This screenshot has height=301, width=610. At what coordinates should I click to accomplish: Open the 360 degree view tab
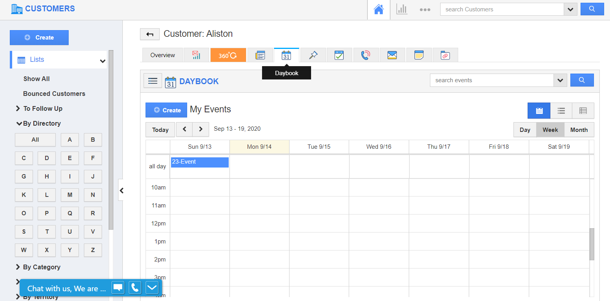tap(228, 55)
